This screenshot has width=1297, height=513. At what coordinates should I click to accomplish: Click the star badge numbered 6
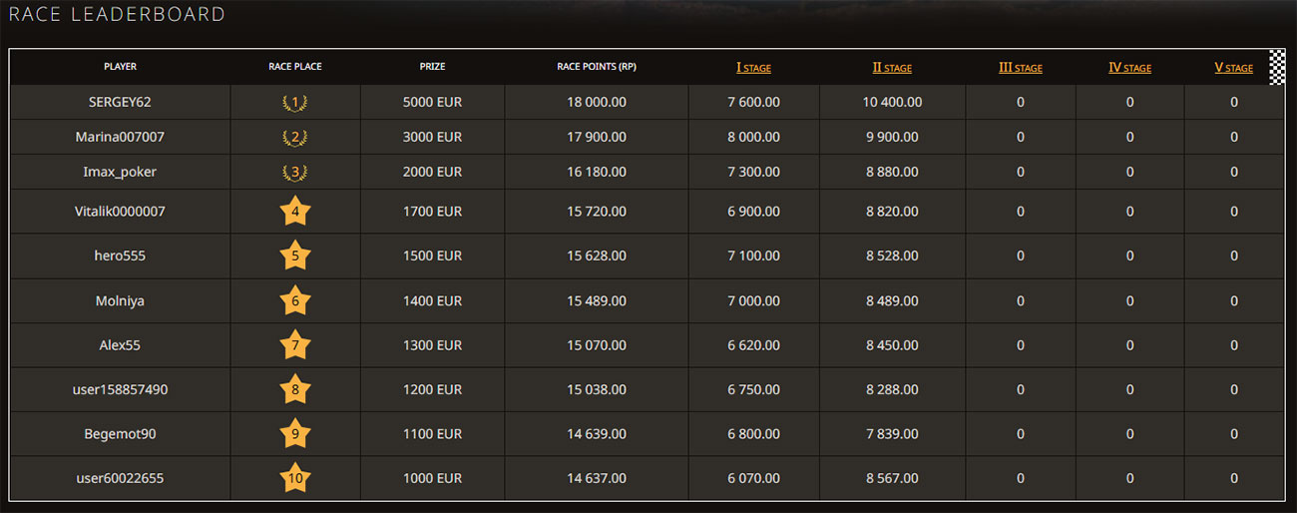pos(295,300)
